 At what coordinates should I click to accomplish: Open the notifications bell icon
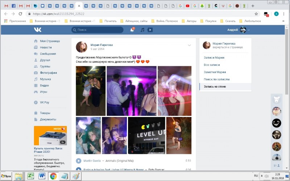point(132,30)
